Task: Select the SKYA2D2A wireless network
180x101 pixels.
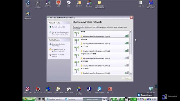Action: click(x=101, y=71)
